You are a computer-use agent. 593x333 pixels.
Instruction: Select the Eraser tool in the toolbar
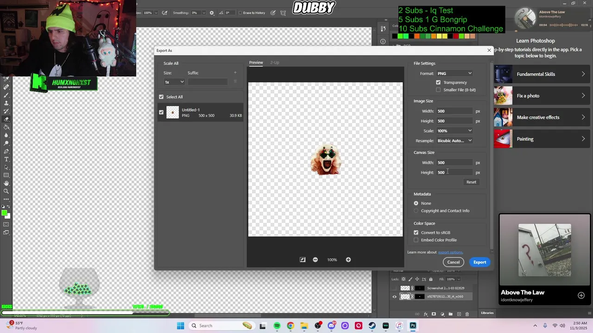pos(6,119)
